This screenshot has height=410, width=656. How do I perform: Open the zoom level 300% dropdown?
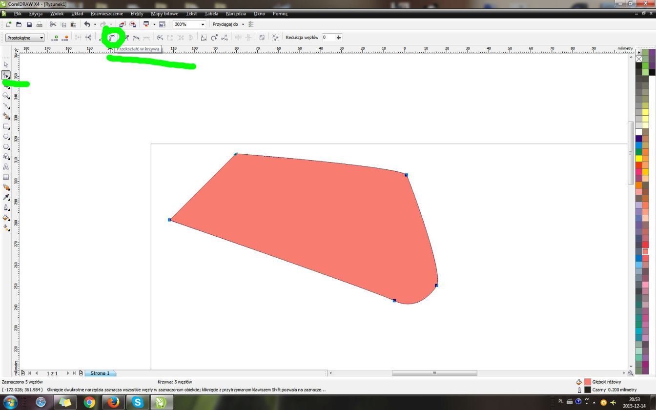pos(203,24)
